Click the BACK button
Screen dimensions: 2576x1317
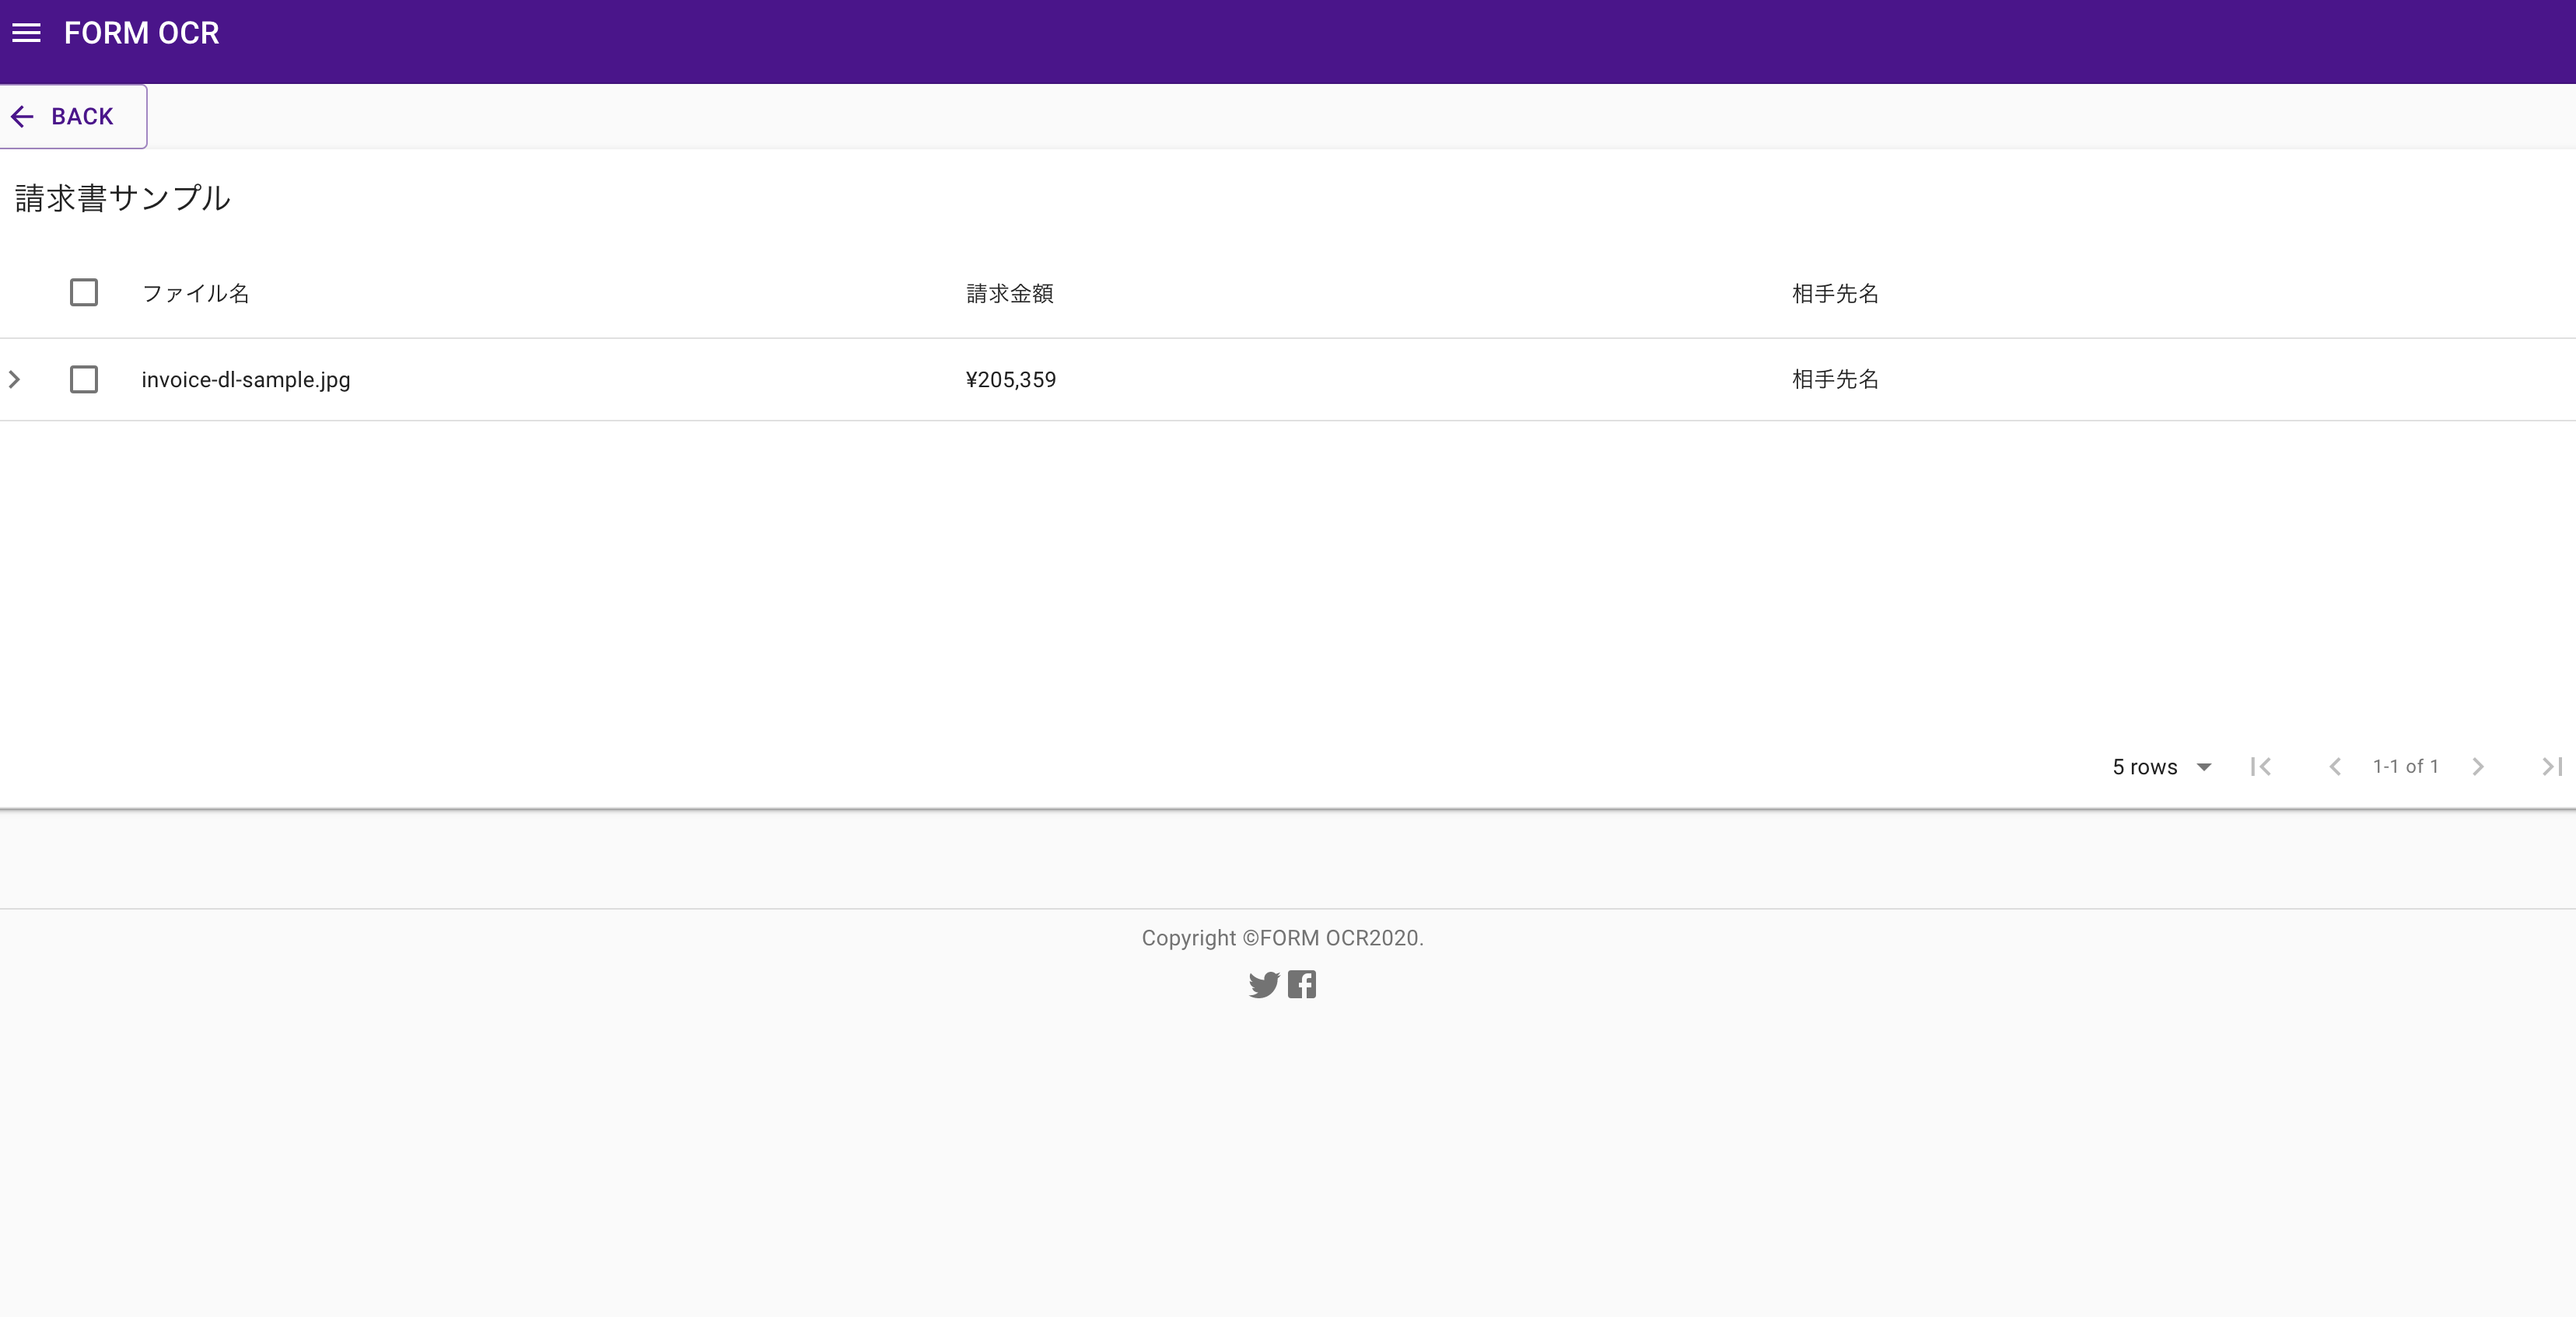tap(72, 117)
